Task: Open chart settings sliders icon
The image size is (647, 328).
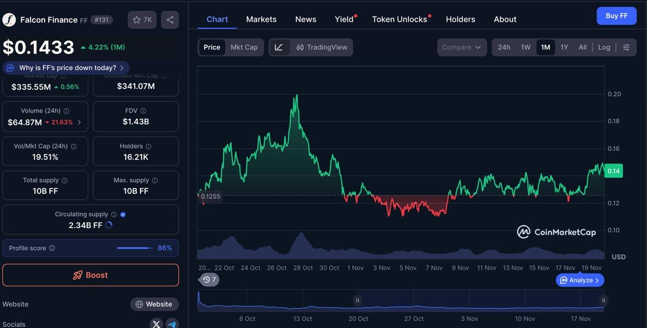Action: (626, 47)
